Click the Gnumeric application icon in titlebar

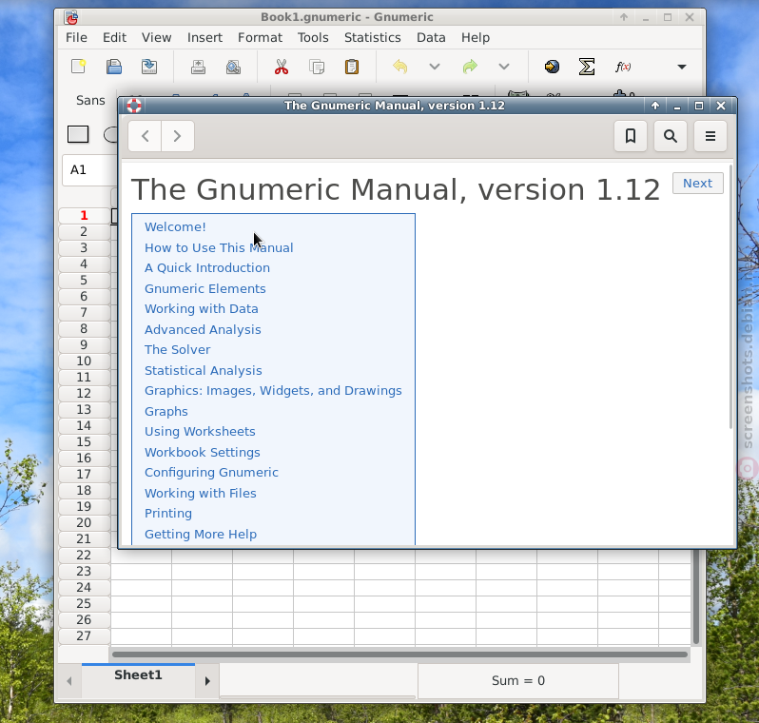click(71, 17)
